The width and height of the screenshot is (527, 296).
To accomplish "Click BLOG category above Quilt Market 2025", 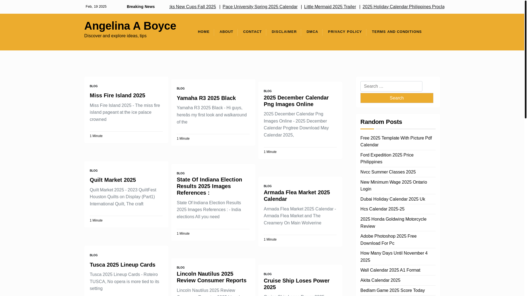I will click(x=94, y=171).
